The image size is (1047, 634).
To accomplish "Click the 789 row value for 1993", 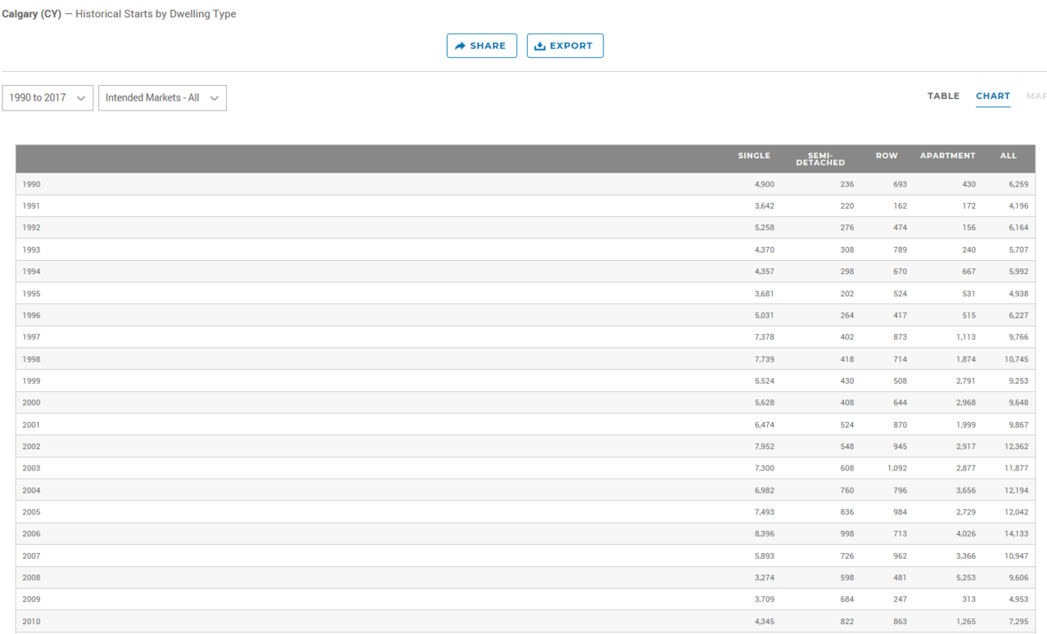I will (900, 250).
